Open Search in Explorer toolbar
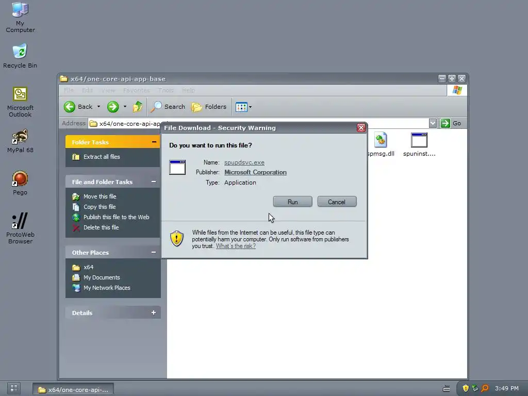 [x=168, y=107]
